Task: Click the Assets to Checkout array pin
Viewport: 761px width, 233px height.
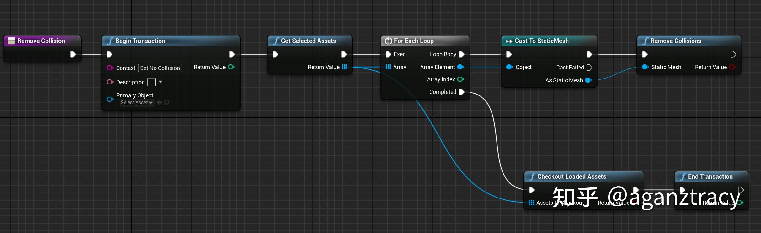Action: click(531, 203)
